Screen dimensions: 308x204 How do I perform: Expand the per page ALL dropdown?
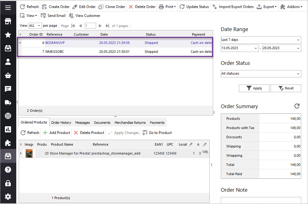pyautogui.click(x=35, y=26)
